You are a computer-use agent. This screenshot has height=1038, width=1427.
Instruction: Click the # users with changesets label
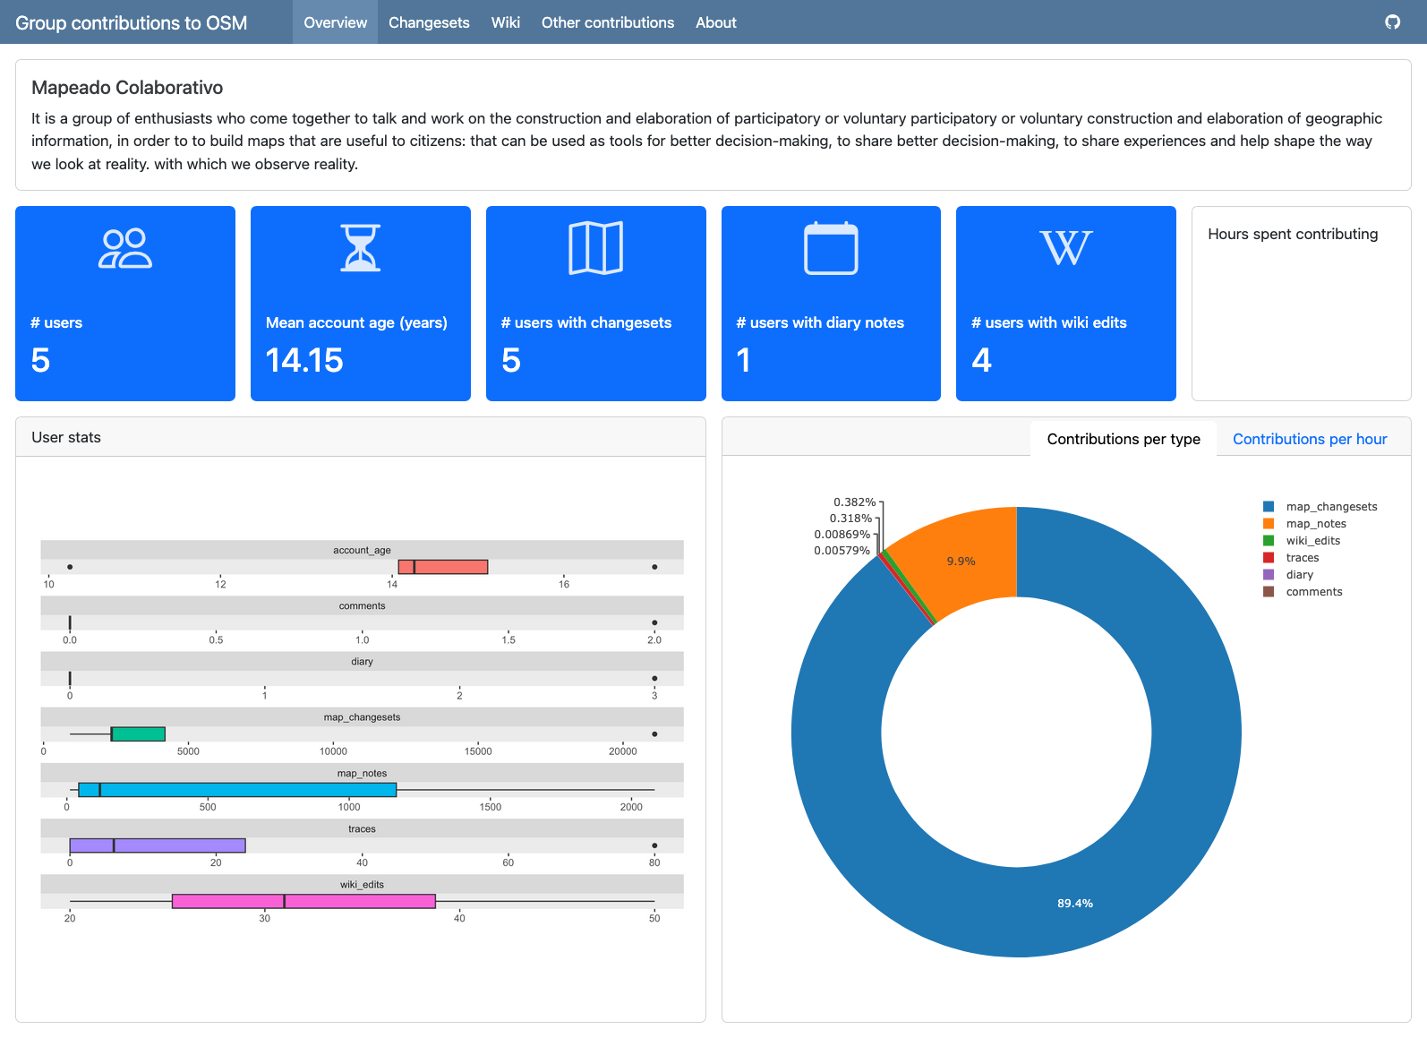point(586,322)
